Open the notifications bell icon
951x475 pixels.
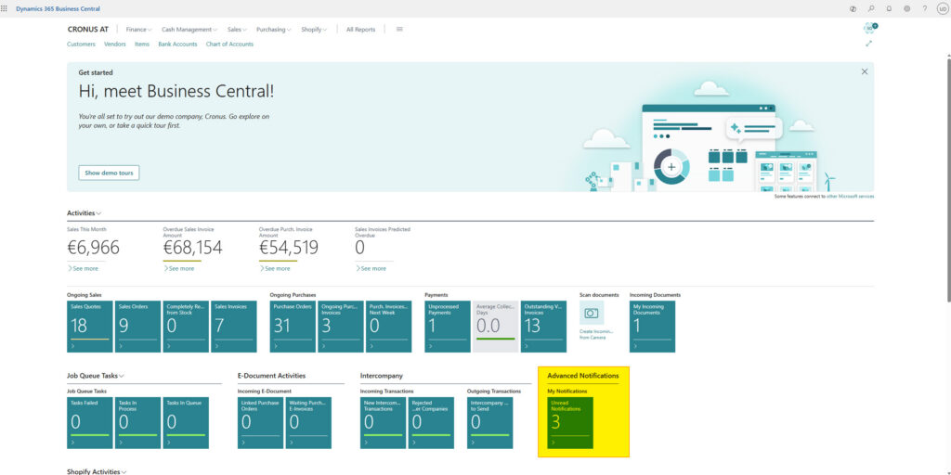889,8
